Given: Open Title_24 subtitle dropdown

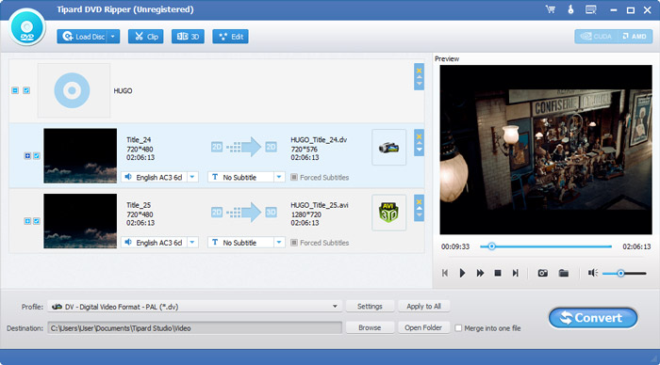Looking at the screenshot, I should click(x=279, y=177).
